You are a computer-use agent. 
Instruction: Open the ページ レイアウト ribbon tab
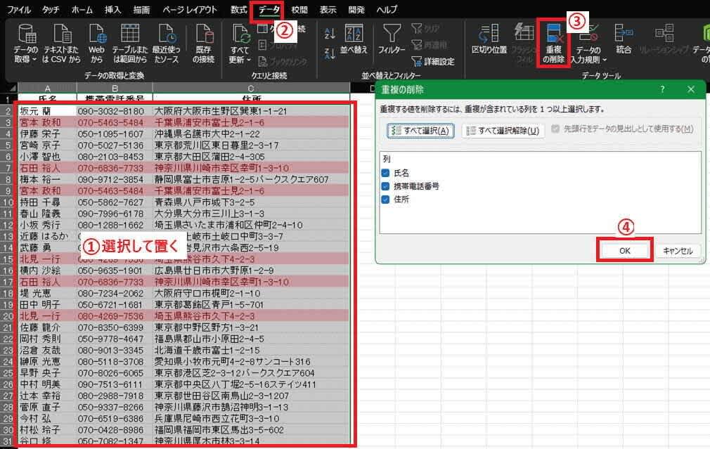point(190,10)
